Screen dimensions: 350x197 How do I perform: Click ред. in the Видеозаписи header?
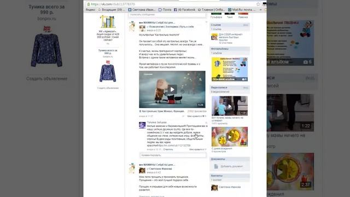(246, 88)
